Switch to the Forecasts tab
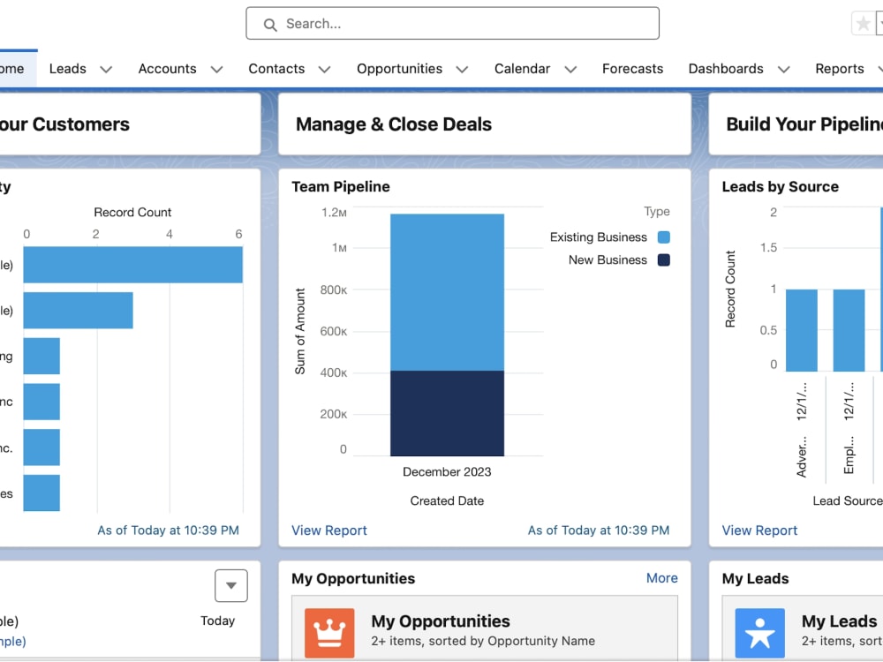 (x=632, y=69)
